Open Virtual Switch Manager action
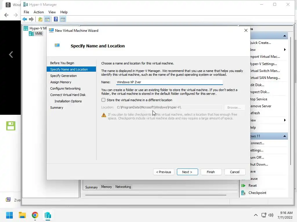Image resolution: width=297 pixels, height=222 pixels. (265, 71)
